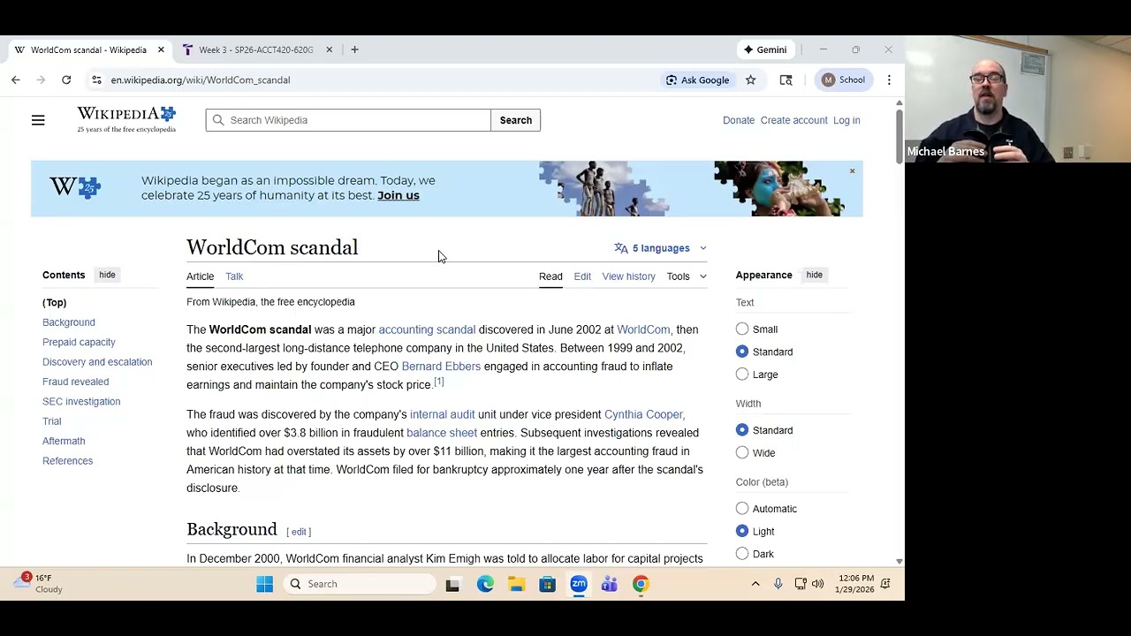This screenshot has height=636, width=1131.
Task: Close the Week 3 SP26-ACCT420 tab
Action: point(329,49)
